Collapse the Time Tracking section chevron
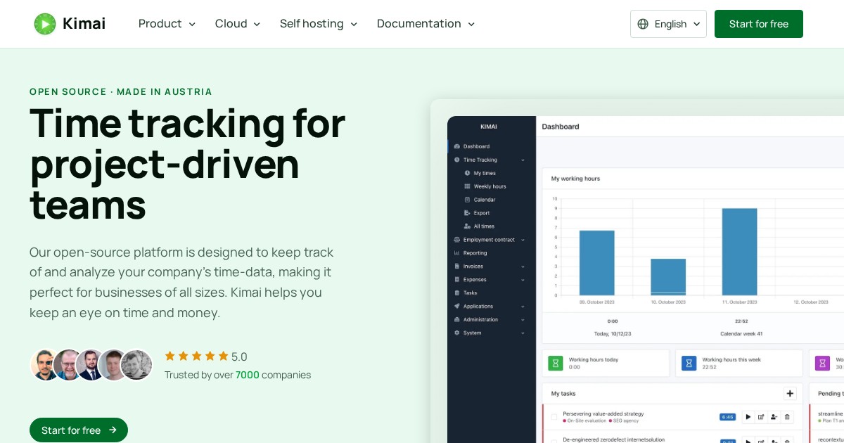The width and height of the screenshot is (844, 443). pos(523,160)
